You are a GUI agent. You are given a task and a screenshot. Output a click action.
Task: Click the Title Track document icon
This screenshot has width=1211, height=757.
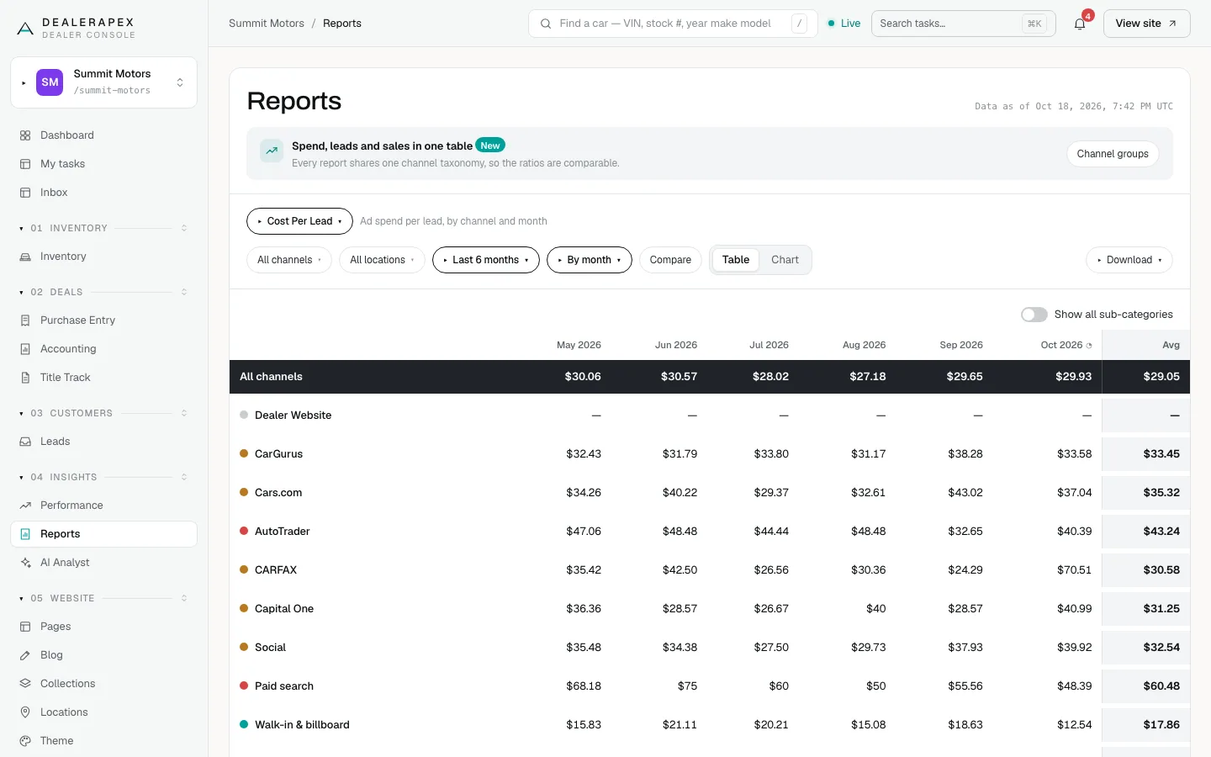pyautogui.click(x=25, y=378)
